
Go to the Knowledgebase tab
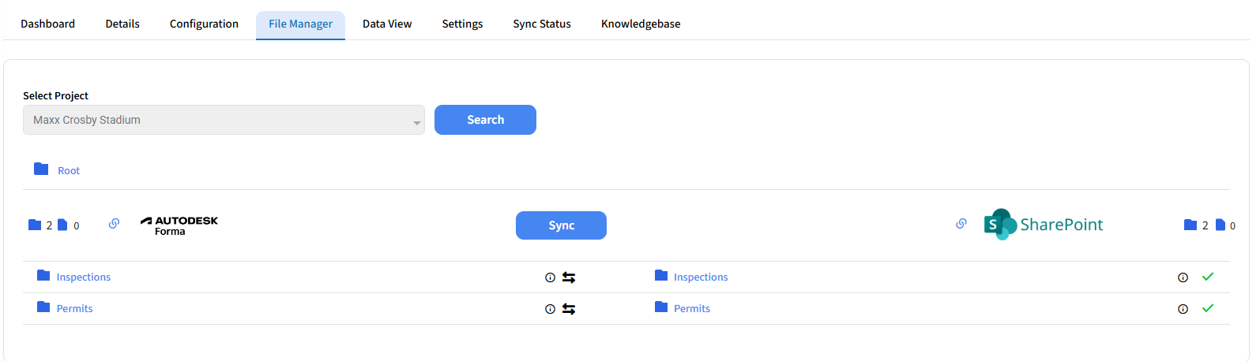click(640, 24)
